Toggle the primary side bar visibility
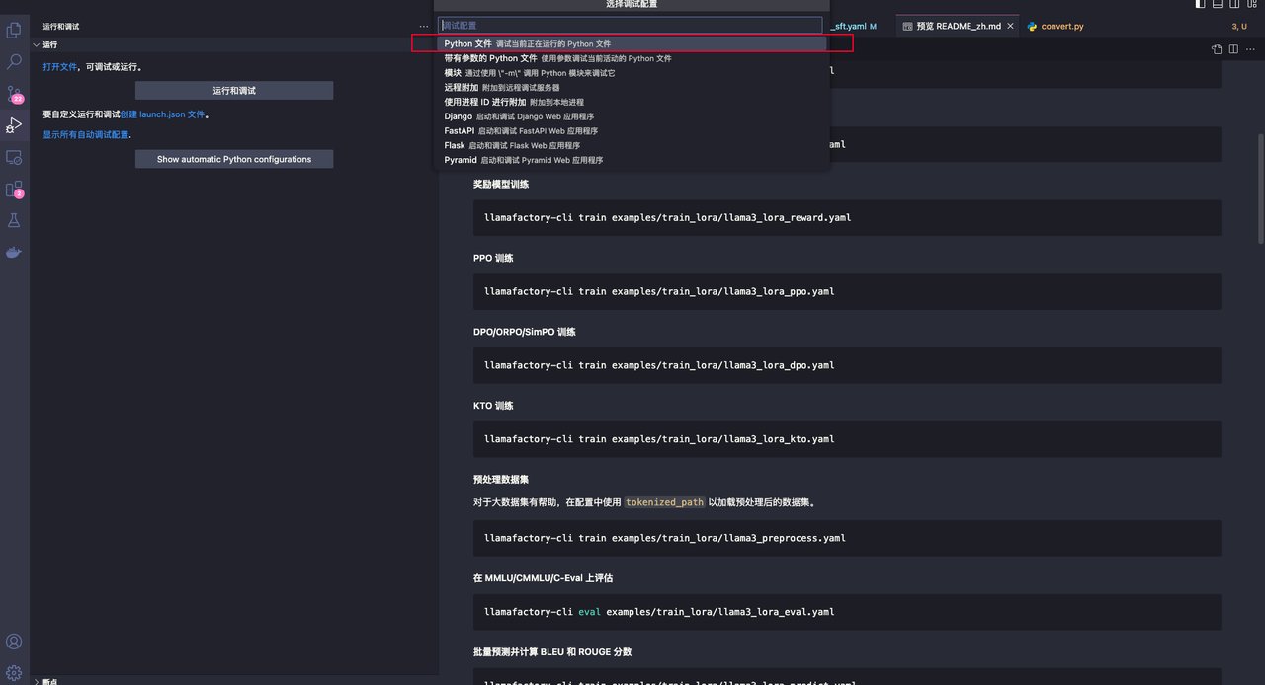Screen dimensions: 1265x685 coord(1198,4)
